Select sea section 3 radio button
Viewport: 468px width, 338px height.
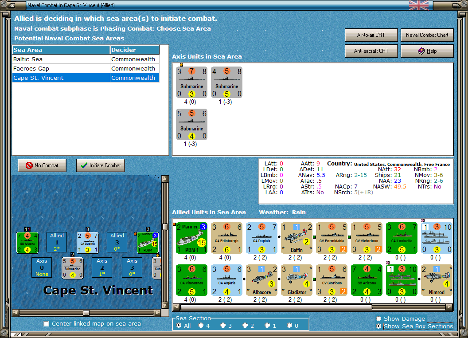coord(223,326)
